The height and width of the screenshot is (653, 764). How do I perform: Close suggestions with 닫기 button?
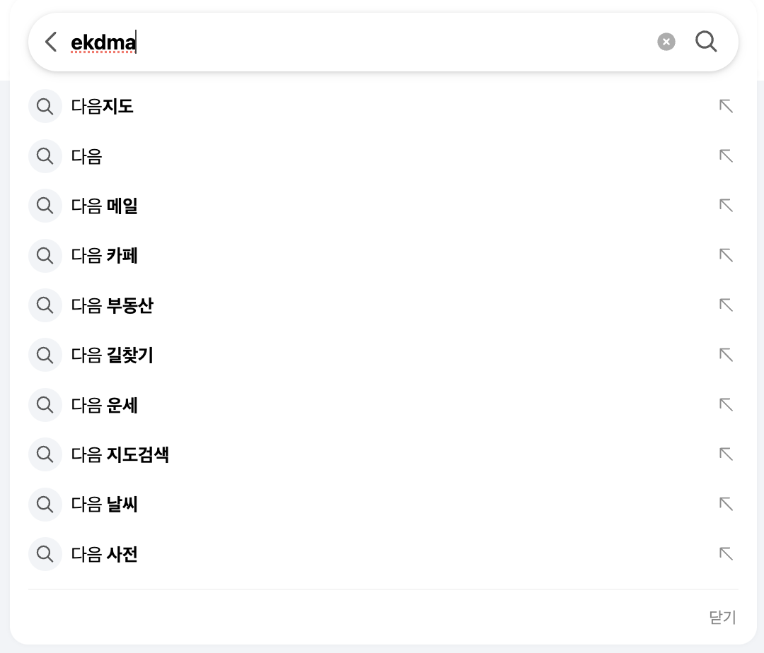point(722,617)
